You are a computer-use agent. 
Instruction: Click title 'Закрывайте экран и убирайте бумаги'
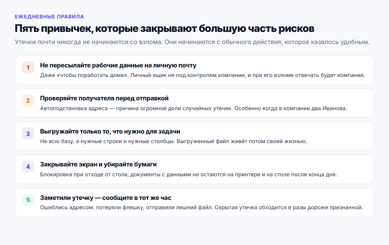click(98, 164)
